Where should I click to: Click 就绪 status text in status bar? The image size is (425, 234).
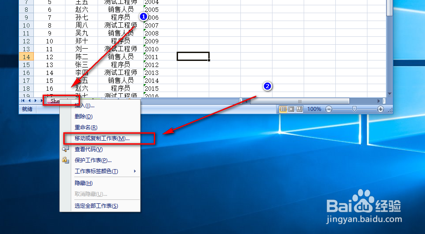point(27,109)
